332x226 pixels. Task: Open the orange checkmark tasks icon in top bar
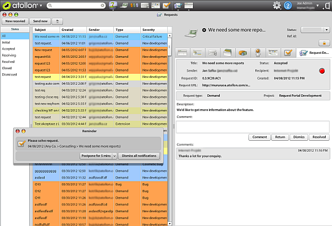click(x=167, y=5)
